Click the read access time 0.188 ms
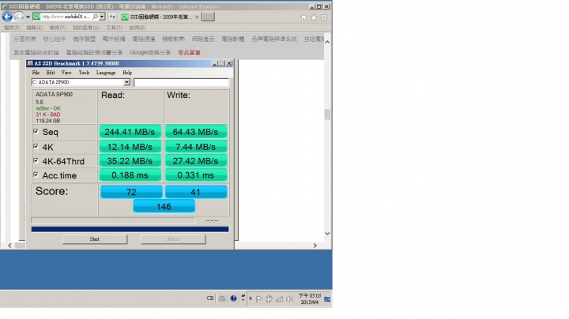569x319 pixels. pos(130,175)
